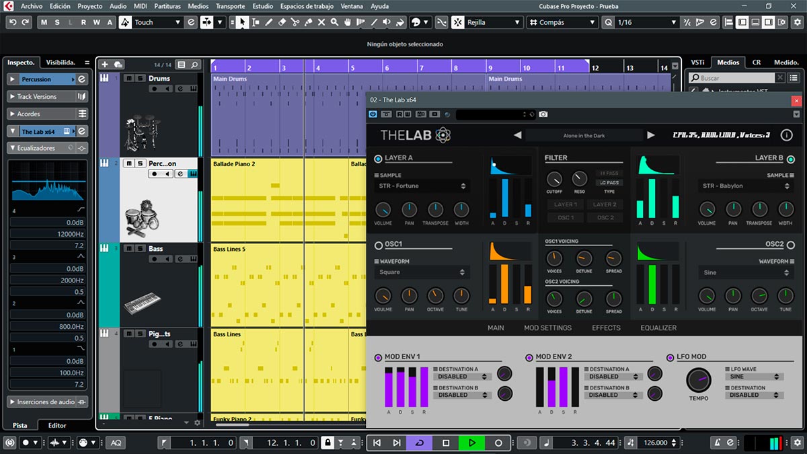The width and height of the screenshot is (807, 454).
Task: Enable the OSC2 radio button
Action: tap(791, 245)
